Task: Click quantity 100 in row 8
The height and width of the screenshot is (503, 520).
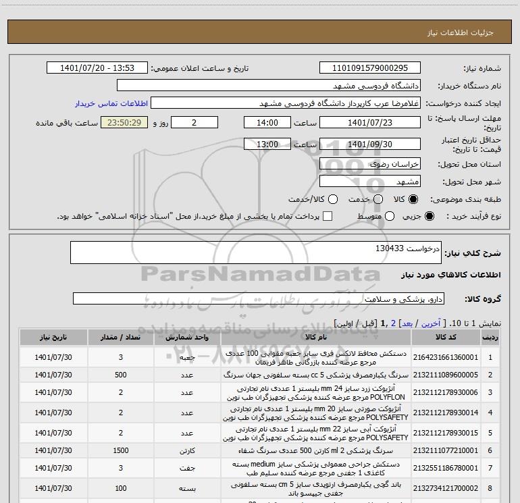Action: pyautogui.click(x=121, y=488)
